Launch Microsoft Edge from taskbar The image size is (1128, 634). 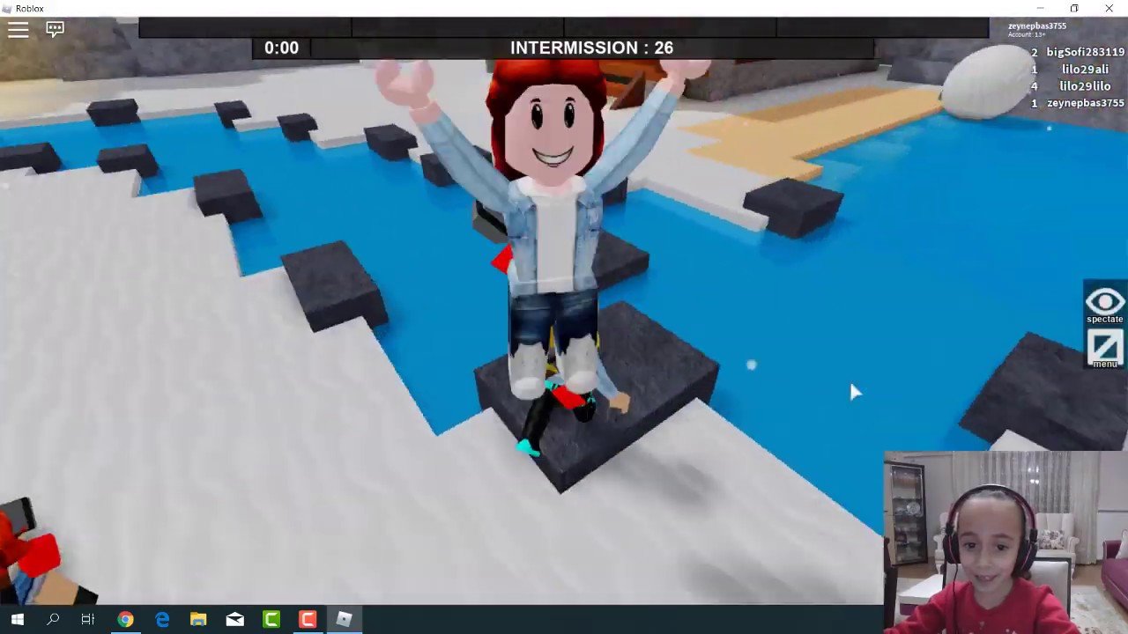coord(162,620)
